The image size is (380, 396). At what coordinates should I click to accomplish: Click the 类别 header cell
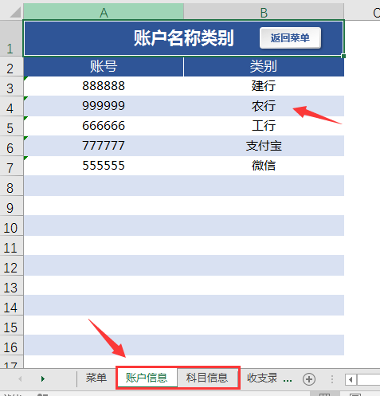(x=264, y=66)
